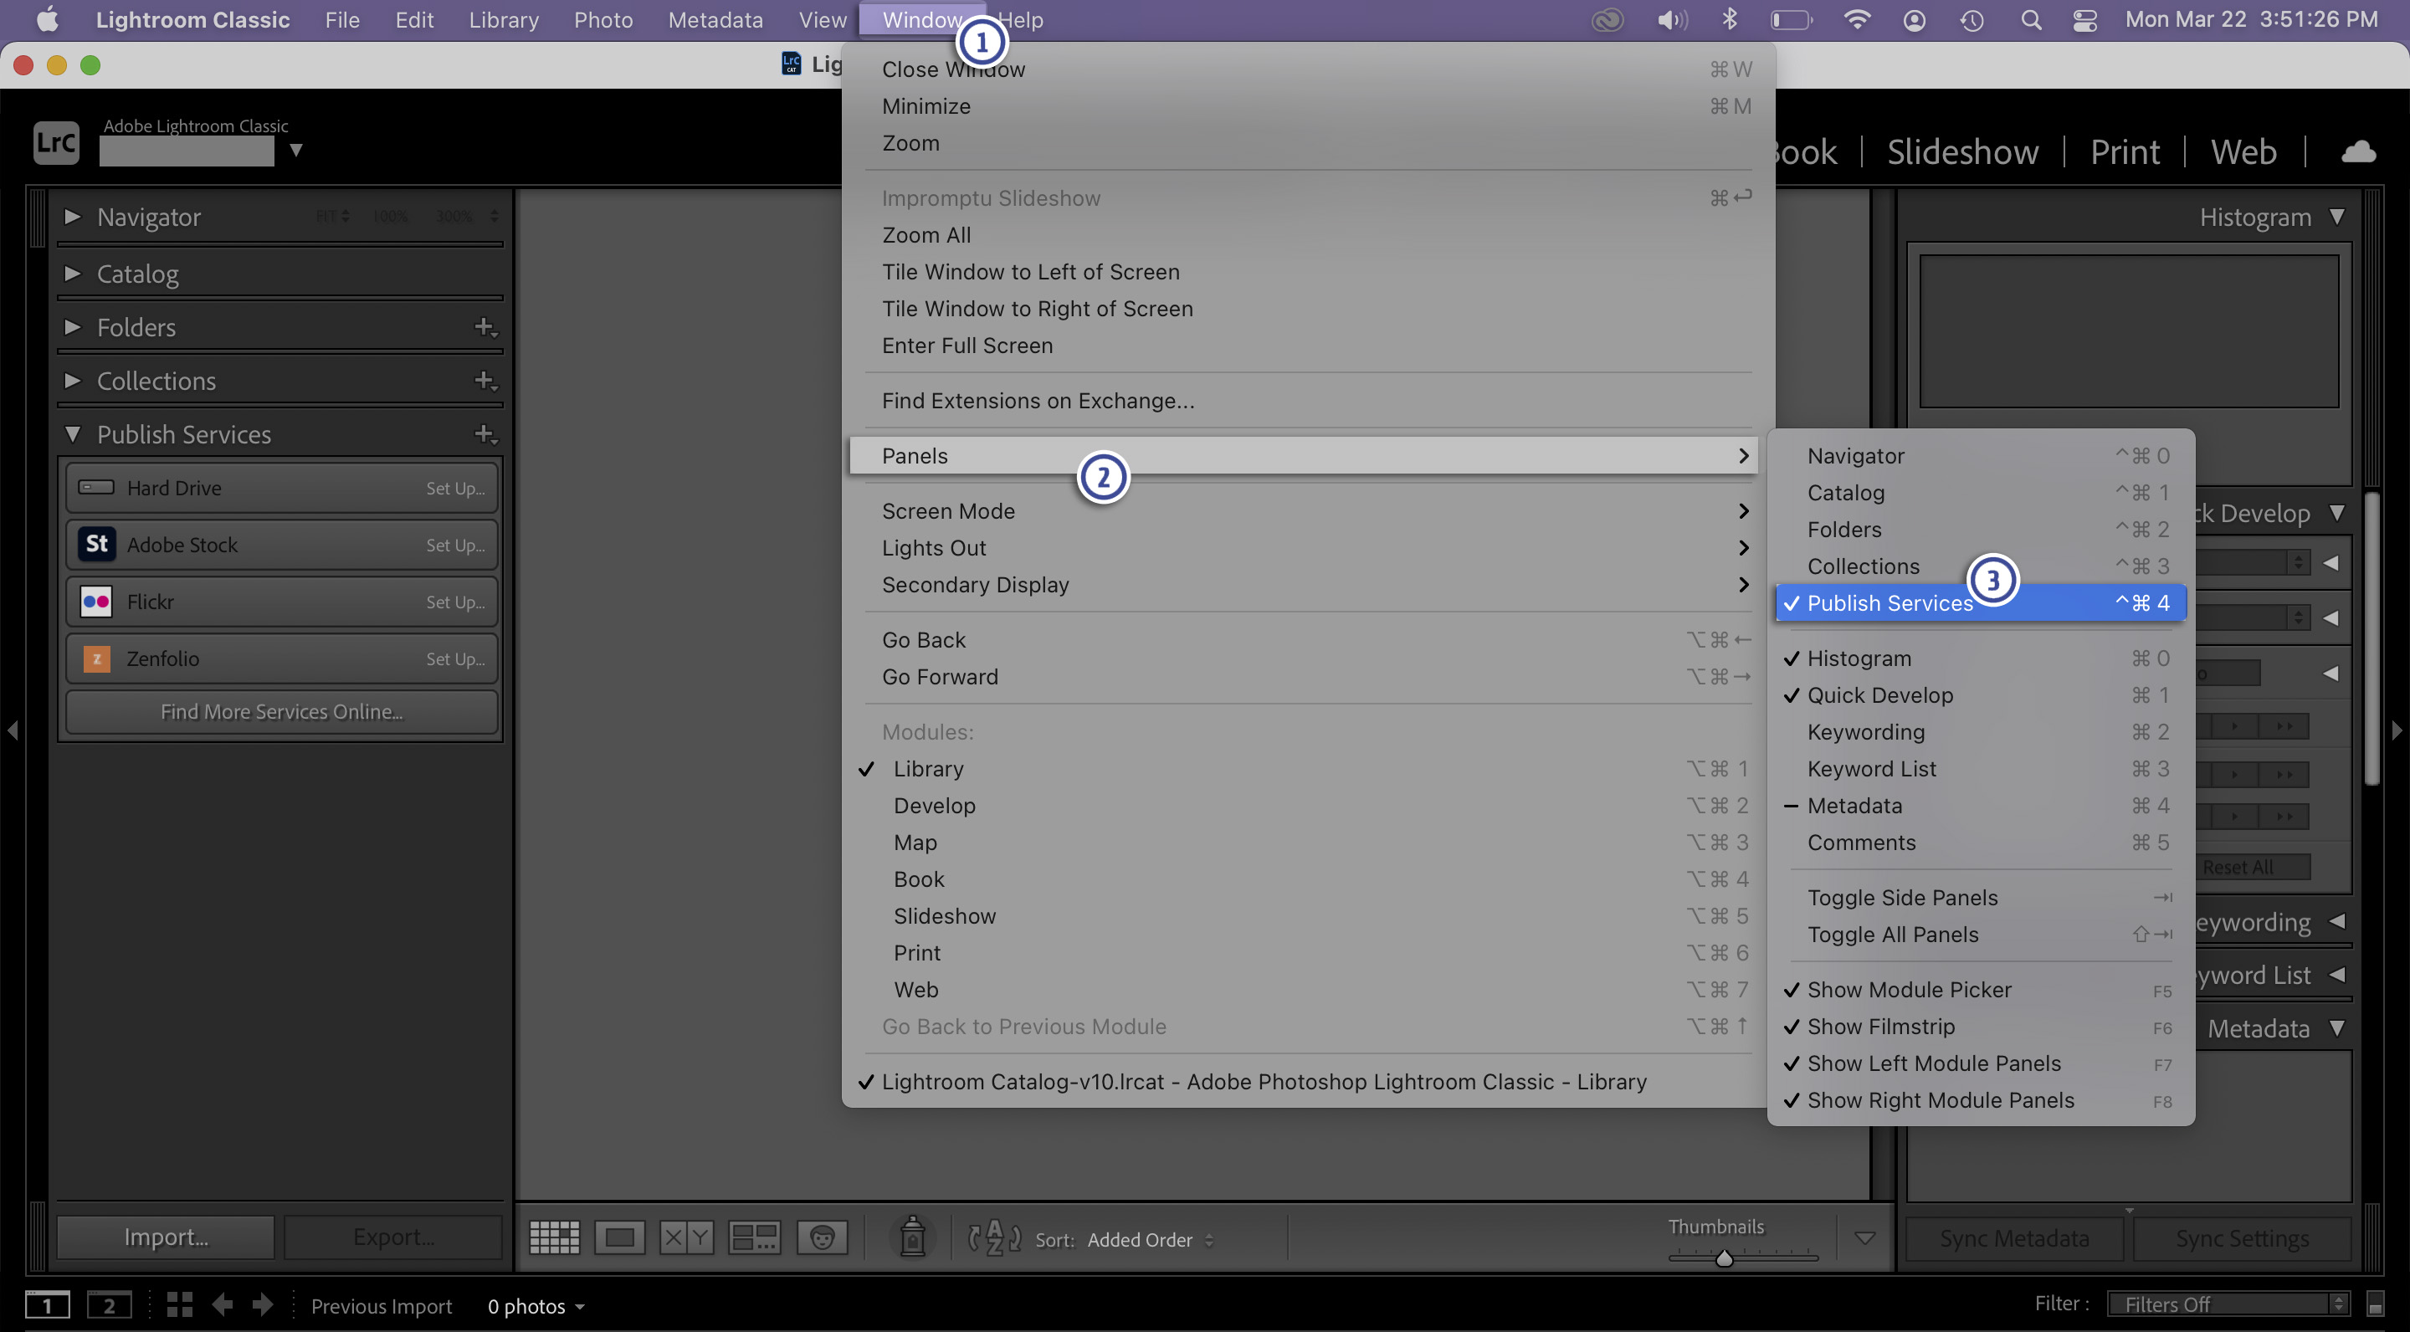Toggle Show Filmstrip option

[x=1981, y=1026]
